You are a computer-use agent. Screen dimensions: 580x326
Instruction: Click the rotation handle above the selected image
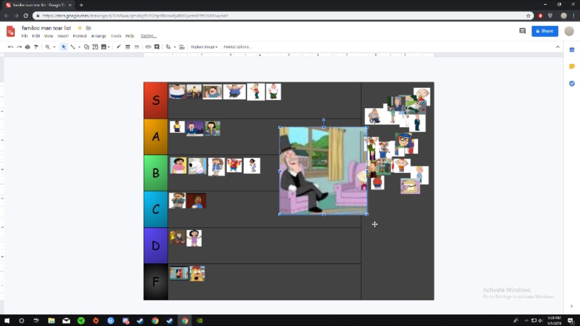click(x=323, y=120)
